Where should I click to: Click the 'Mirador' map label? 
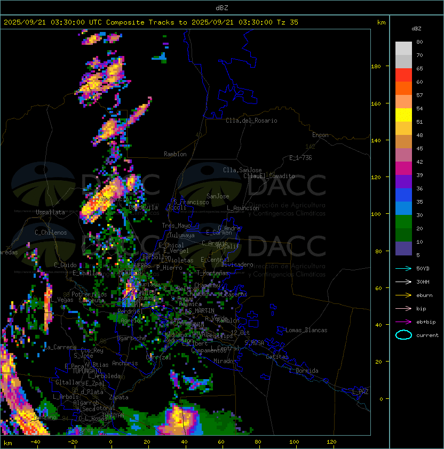click(225, 361)
